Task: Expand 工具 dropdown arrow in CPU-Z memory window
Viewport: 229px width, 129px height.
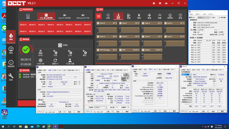Action: pos(159,111)
